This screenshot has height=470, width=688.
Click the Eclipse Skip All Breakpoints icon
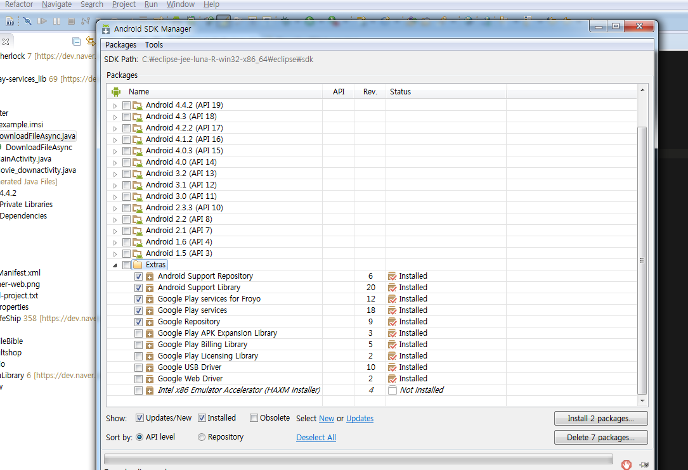click(x=27, y=21)
